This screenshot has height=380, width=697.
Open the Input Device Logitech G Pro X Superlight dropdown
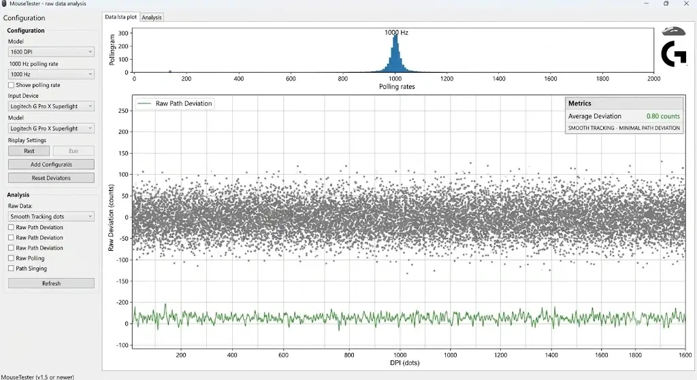[51, 106]
